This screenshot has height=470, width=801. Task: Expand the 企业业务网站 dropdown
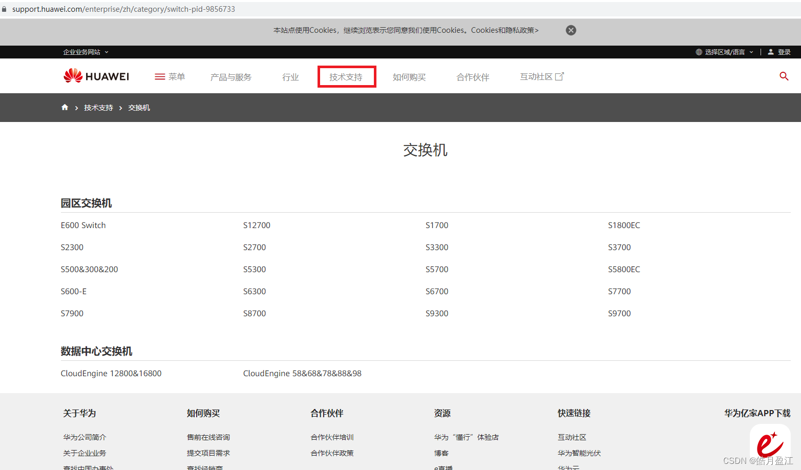coord(86,52)
